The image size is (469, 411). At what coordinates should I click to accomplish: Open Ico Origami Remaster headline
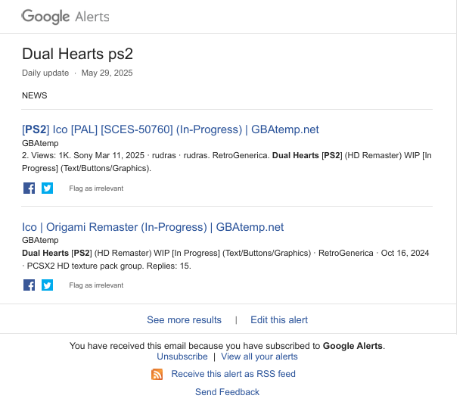[x=153, y=227]
